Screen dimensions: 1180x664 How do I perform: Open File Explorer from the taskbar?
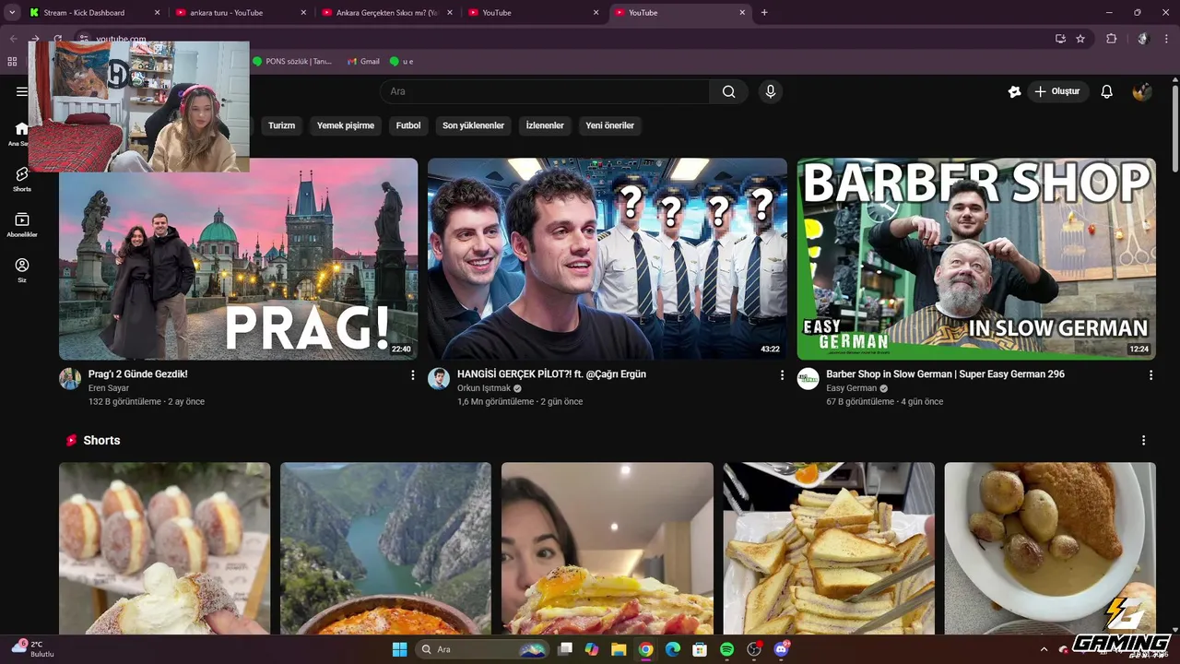[619, 649]
